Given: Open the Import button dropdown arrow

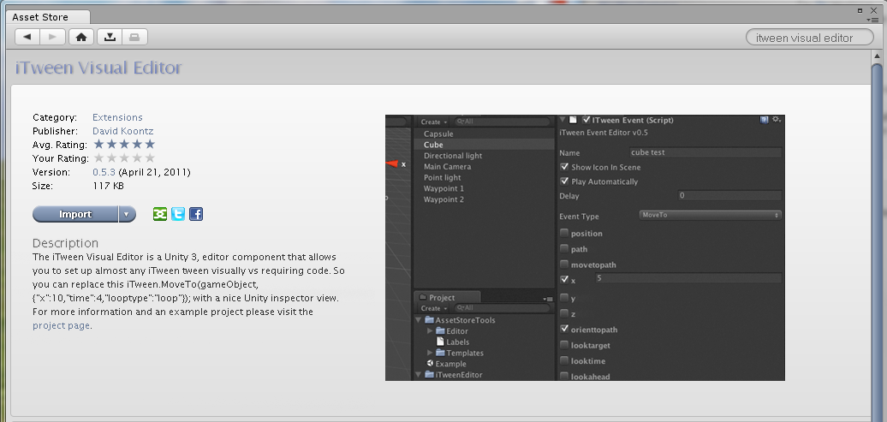Looking at the screenshot, I should coord(127,214).
